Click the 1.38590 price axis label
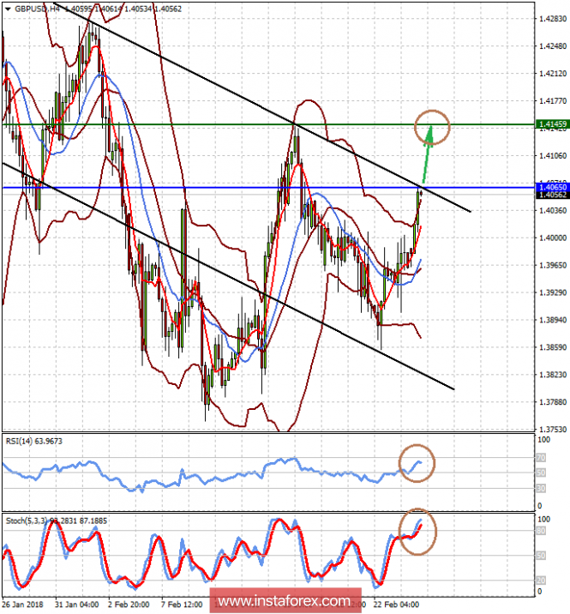Screen dimensions: 570x614 (x=552, y=347)
